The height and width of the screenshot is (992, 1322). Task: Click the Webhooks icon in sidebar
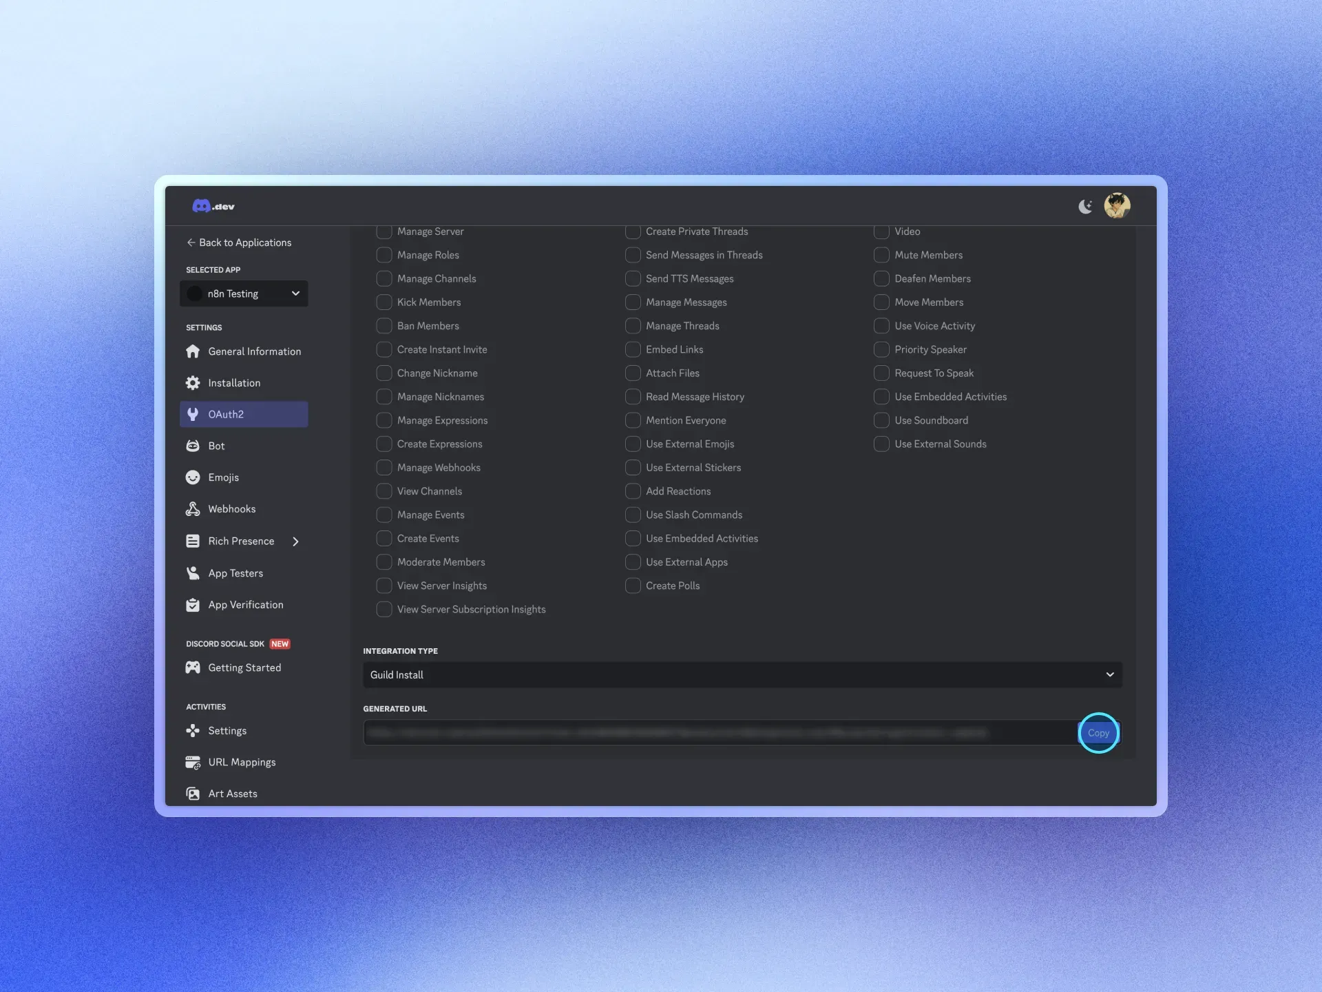(x=193, y=509)
